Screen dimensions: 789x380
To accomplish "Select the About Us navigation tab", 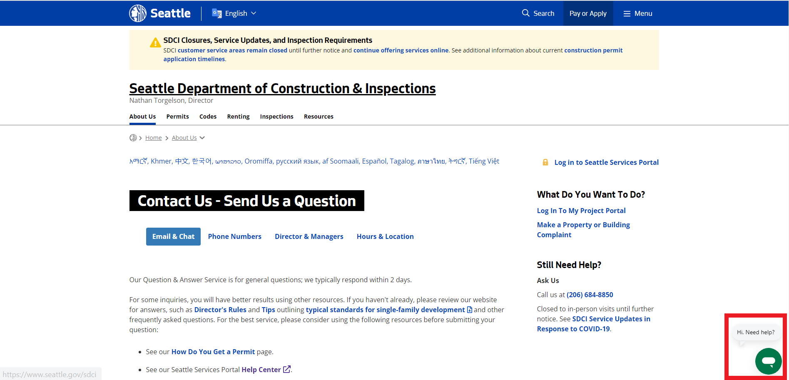I will (x=142, y=117).
